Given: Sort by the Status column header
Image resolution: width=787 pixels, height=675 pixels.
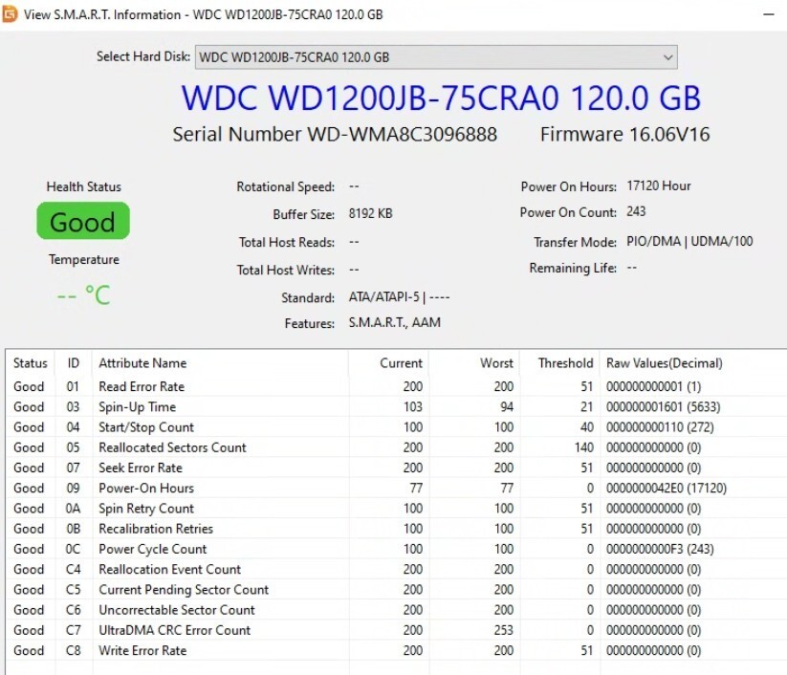Looking at the screenshot, I should [x=30, y=363].
